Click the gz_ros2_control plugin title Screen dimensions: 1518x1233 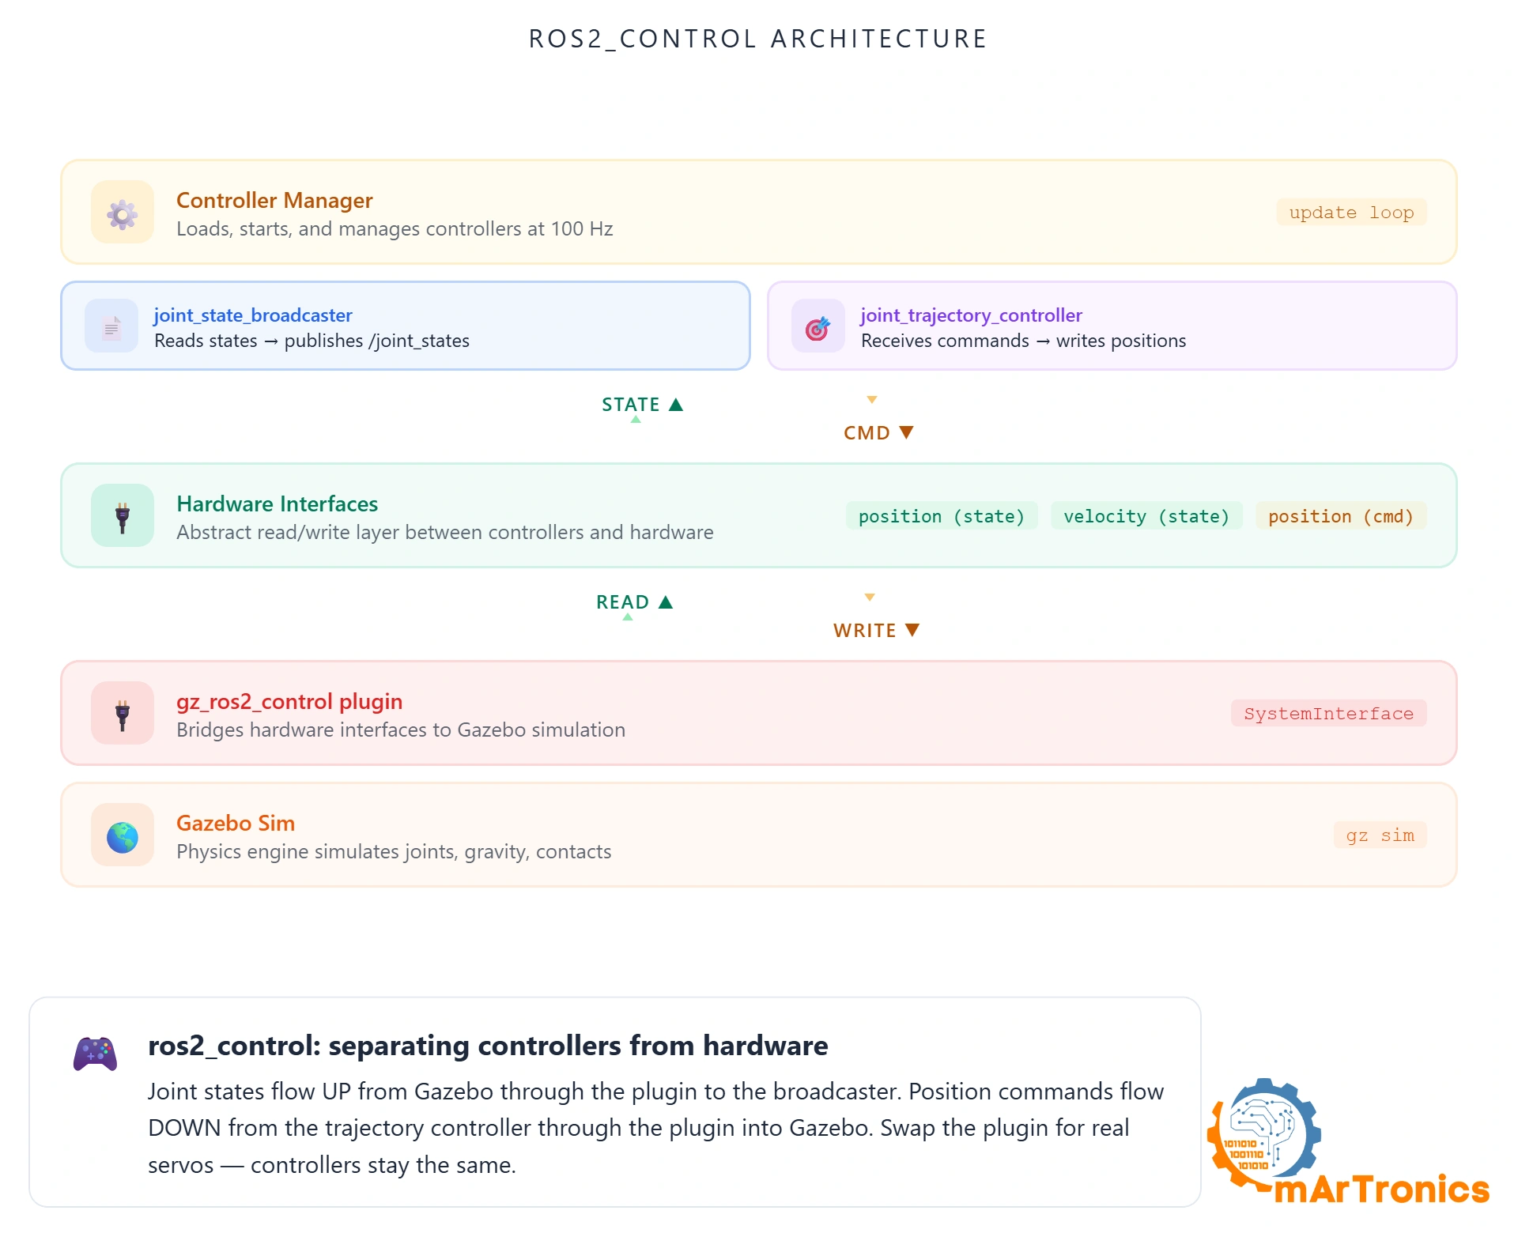coord(289,702)
